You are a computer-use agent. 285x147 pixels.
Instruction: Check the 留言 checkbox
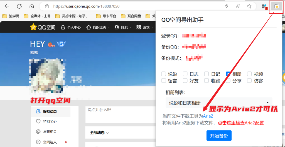click(x=164, y=80)
